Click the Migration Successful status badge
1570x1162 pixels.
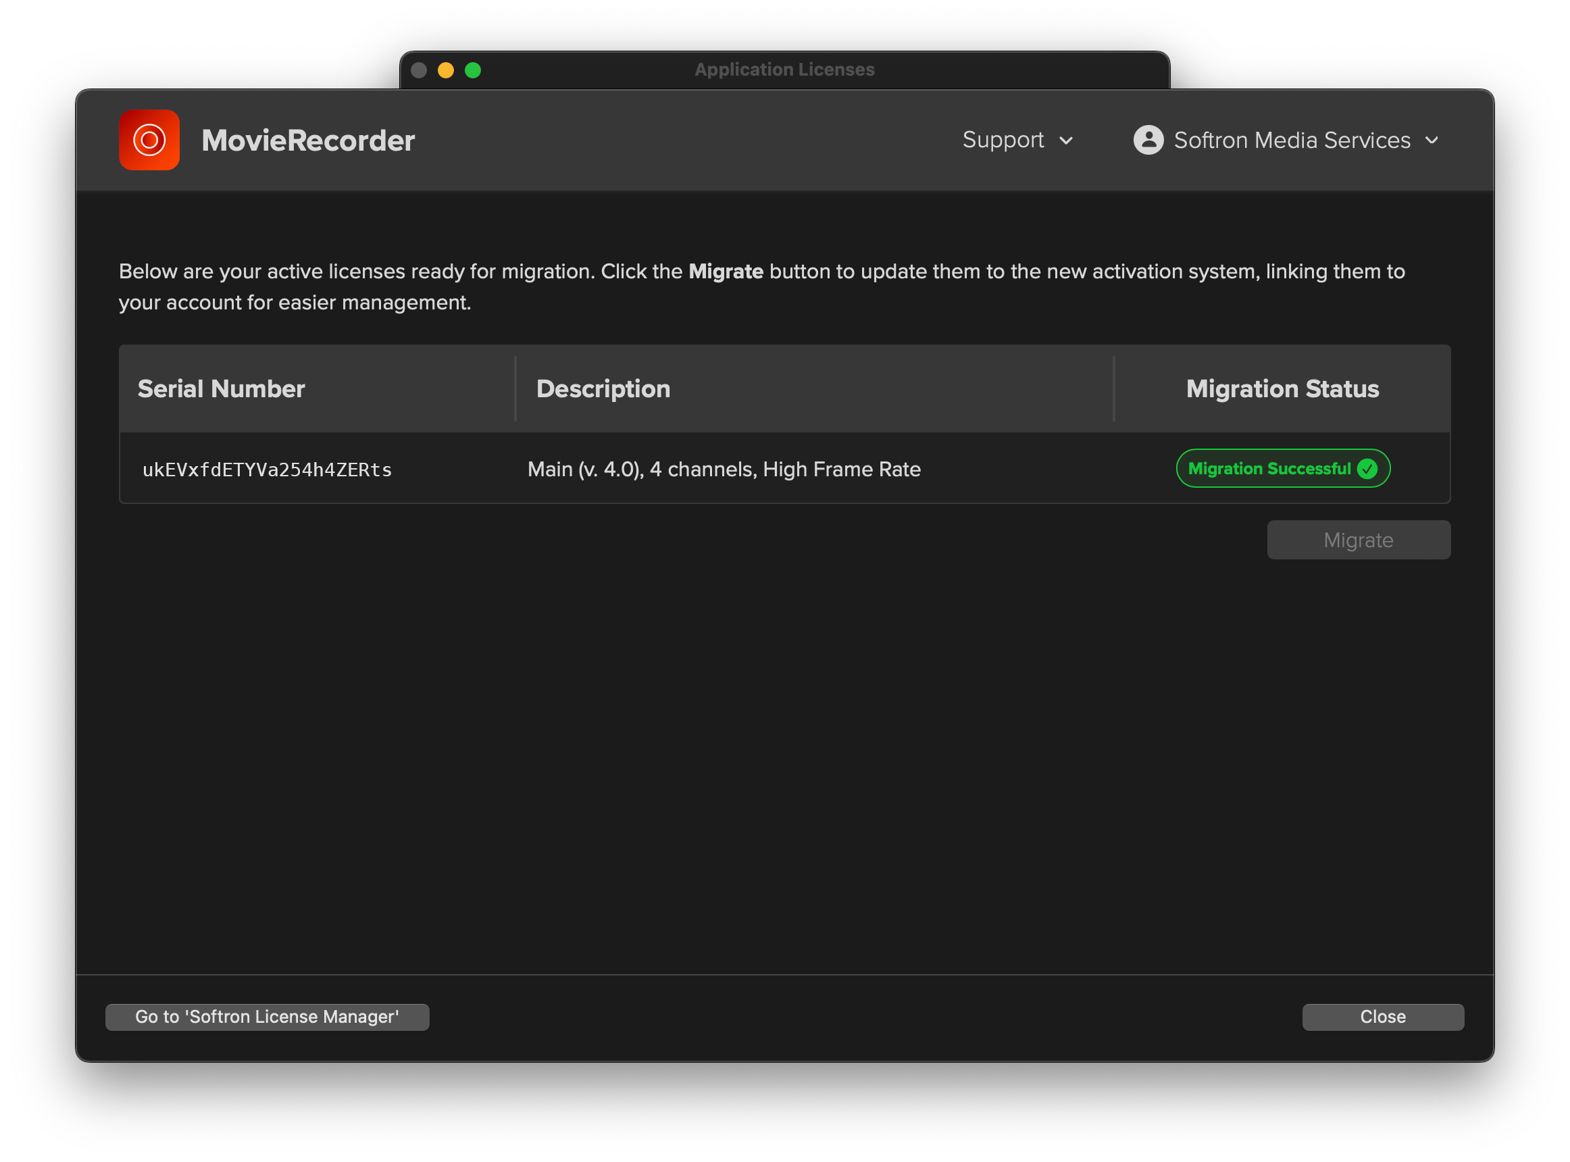coord(1282,468)
